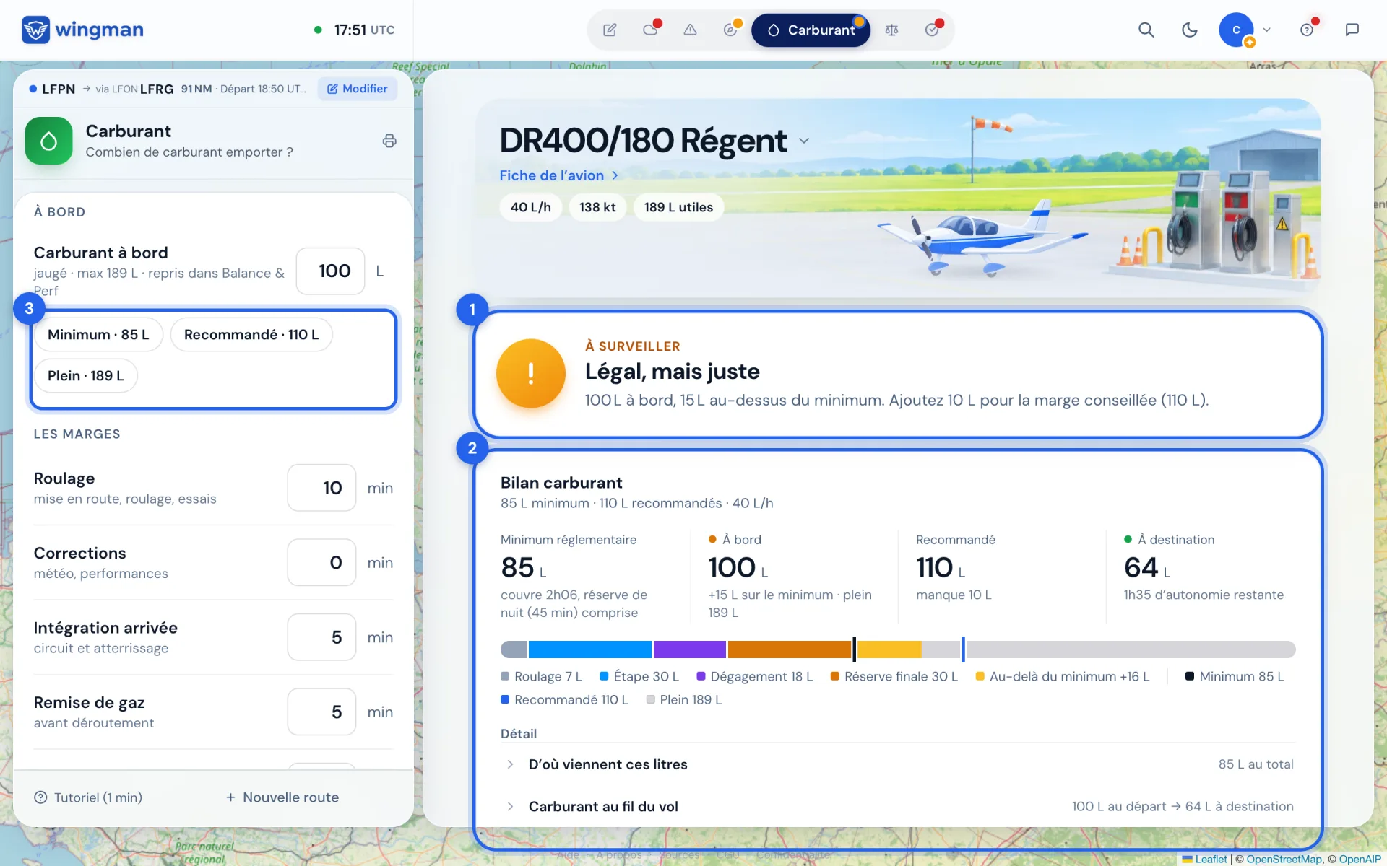Edit the Corrections minutes field
Image resolution: width=1387 pixels, height=866 pixels.
point(322,563)
